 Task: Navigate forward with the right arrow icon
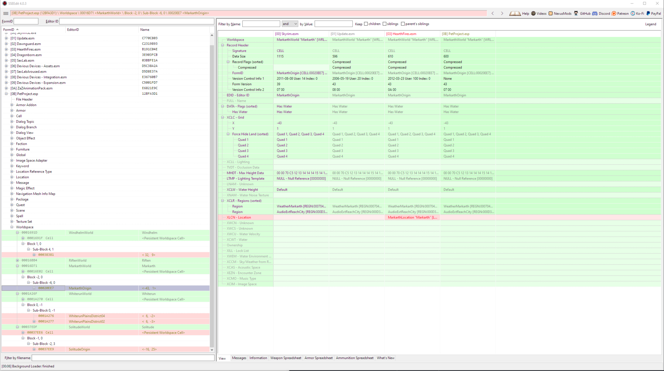(502, 13)
